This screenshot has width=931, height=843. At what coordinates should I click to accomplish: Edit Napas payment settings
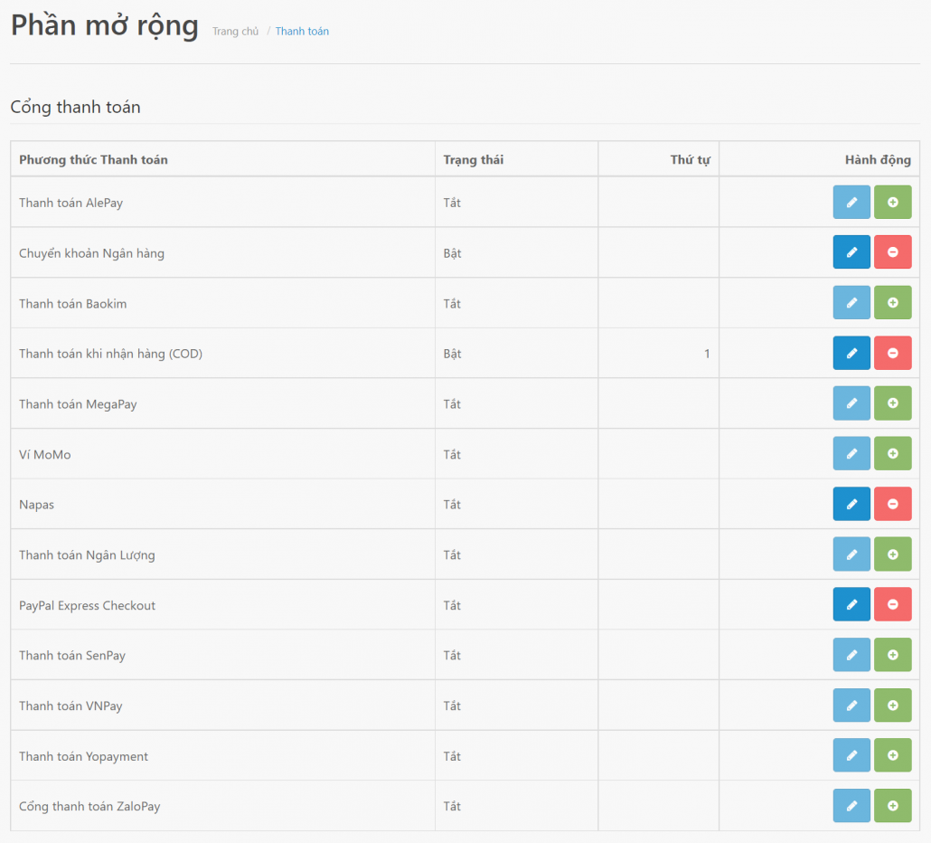[851, 504]
